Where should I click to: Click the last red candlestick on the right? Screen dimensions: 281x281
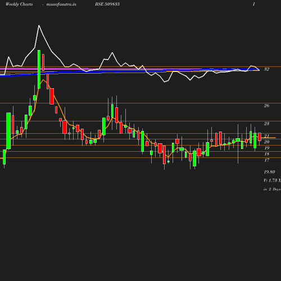click(x=260, y=137)
